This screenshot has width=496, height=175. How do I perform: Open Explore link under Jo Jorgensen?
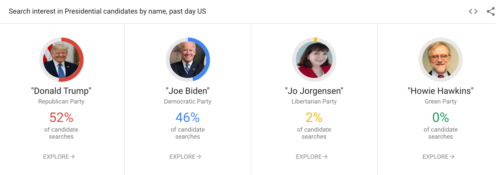312,157
